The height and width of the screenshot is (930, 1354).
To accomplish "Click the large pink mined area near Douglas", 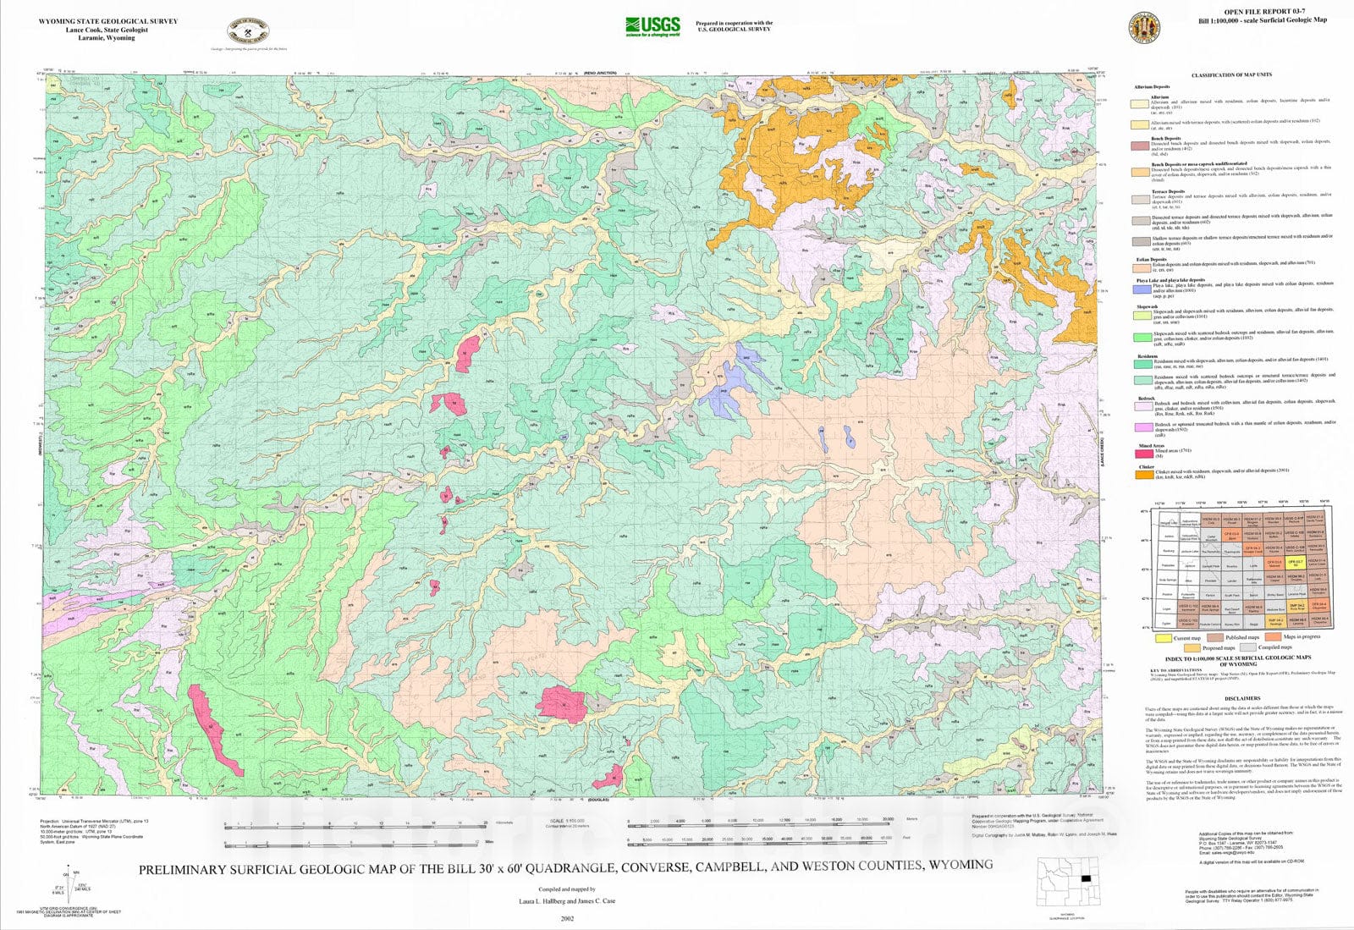I will click(x=561, y=704).
